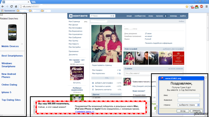The height and width of the screenshot is (117, 209).
Task: Open Chrome menu hamburger icon
Action: (207, 6)
